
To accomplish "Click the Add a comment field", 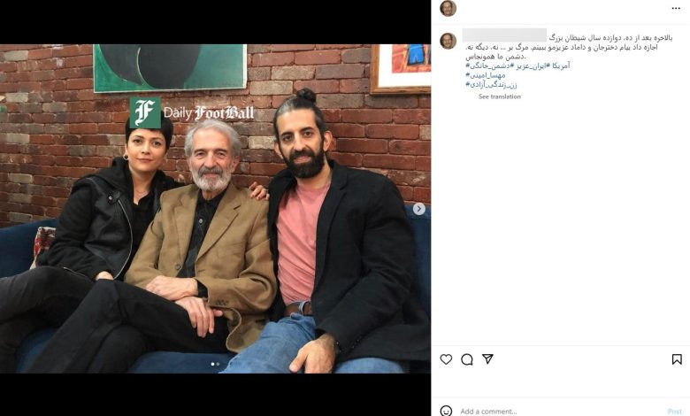I will (559, 412).
